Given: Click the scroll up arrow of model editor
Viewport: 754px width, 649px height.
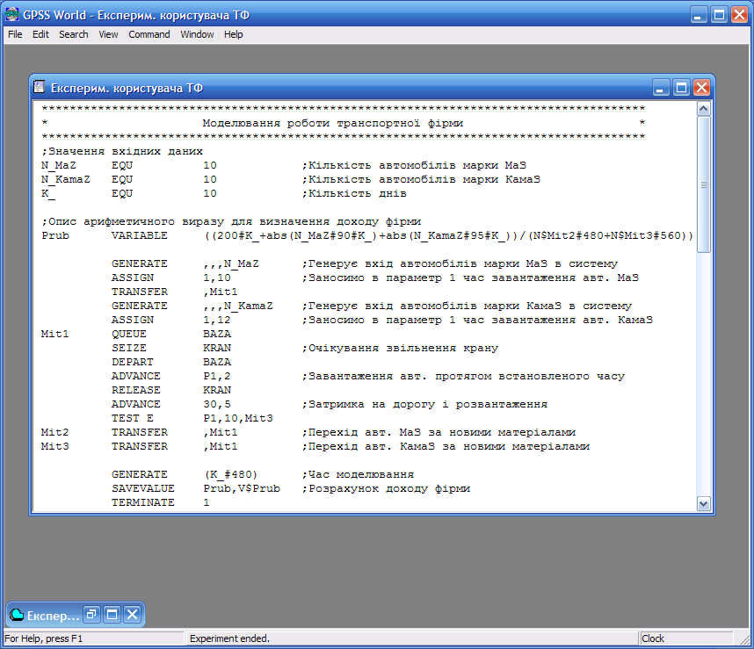Looking at the screenshot, I should (704, 109).
